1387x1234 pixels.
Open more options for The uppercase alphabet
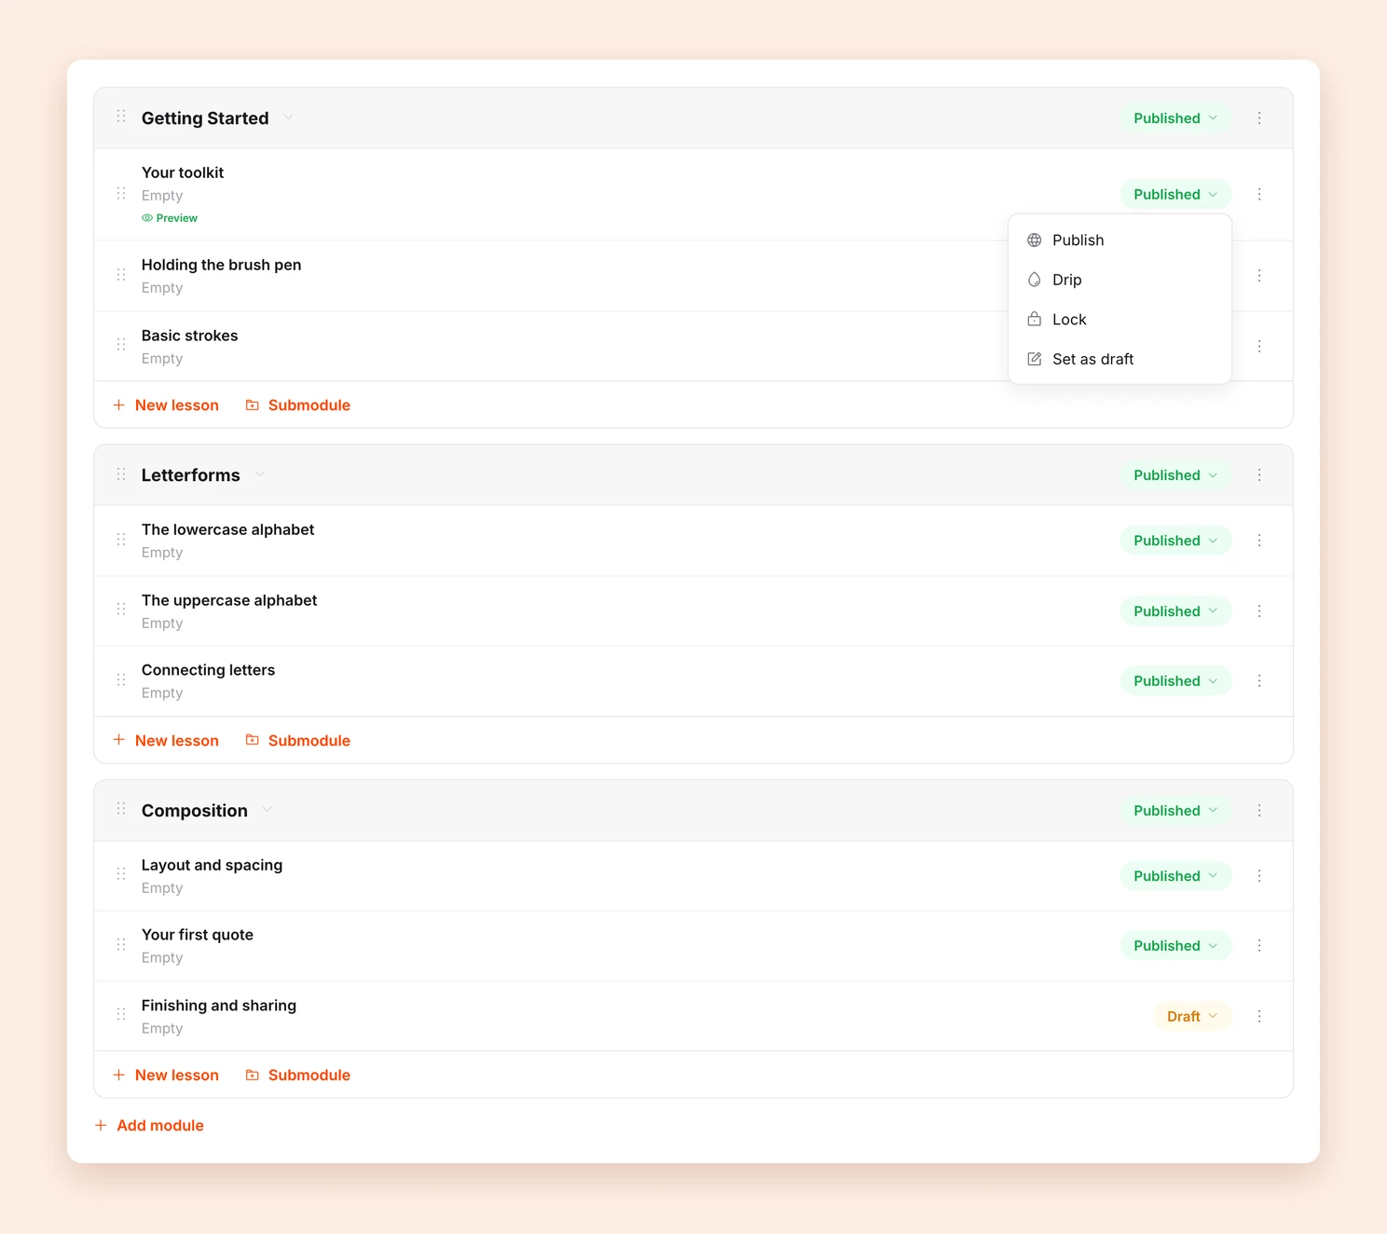[1259, 610]
